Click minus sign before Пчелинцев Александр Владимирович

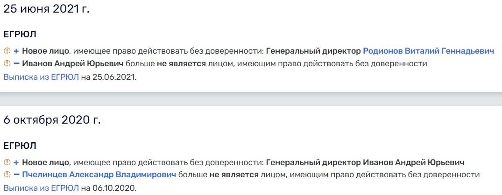tap(17, 175)
